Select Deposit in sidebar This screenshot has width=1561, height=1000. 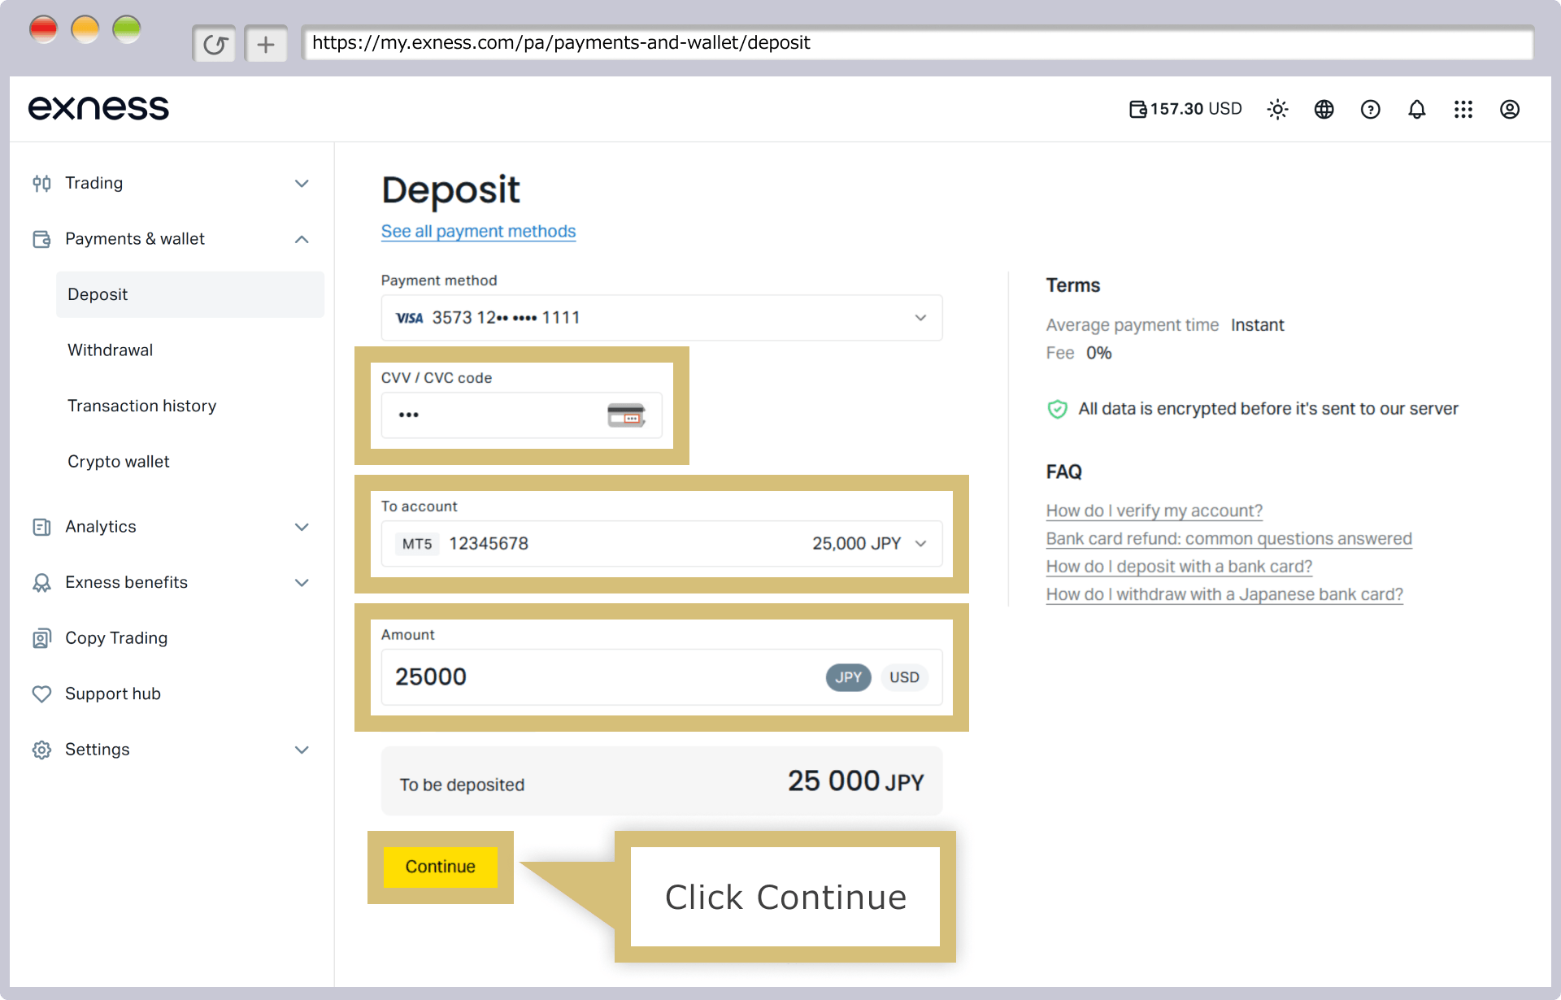point(190,294)
